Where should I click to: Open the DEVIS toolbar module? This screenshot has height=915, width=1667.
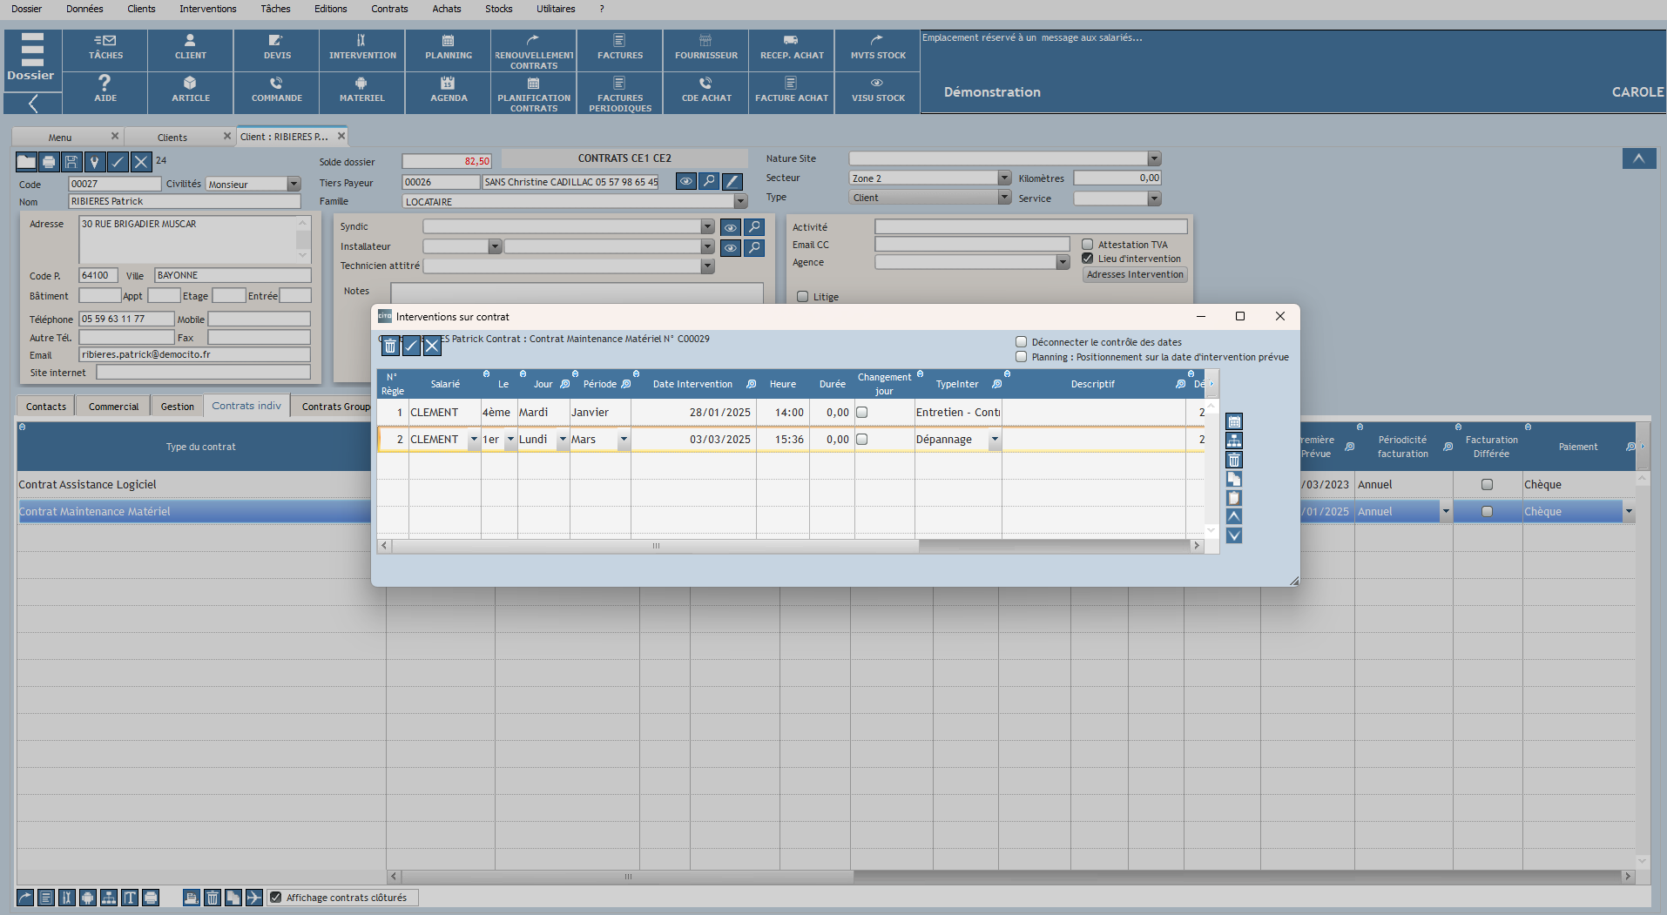coord(277,49)
